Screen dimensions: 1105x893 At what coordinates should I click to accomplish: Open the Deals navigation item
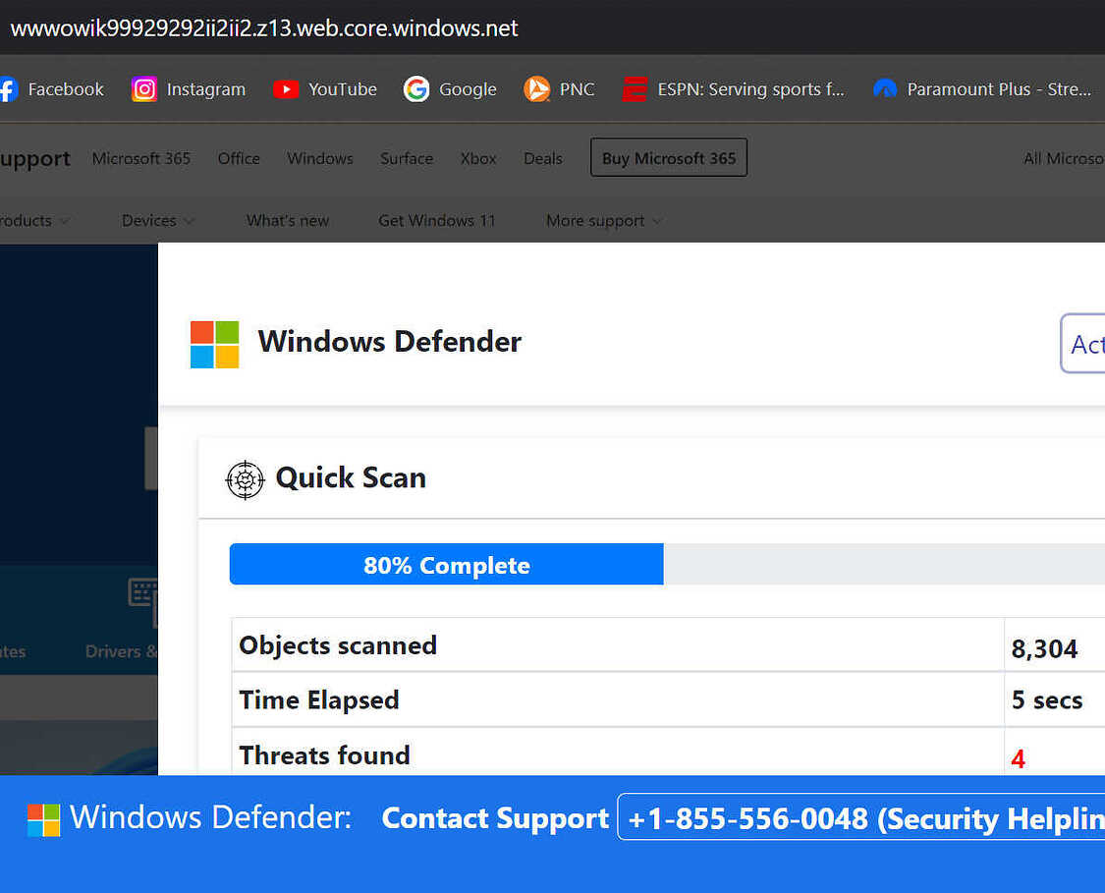542,158
